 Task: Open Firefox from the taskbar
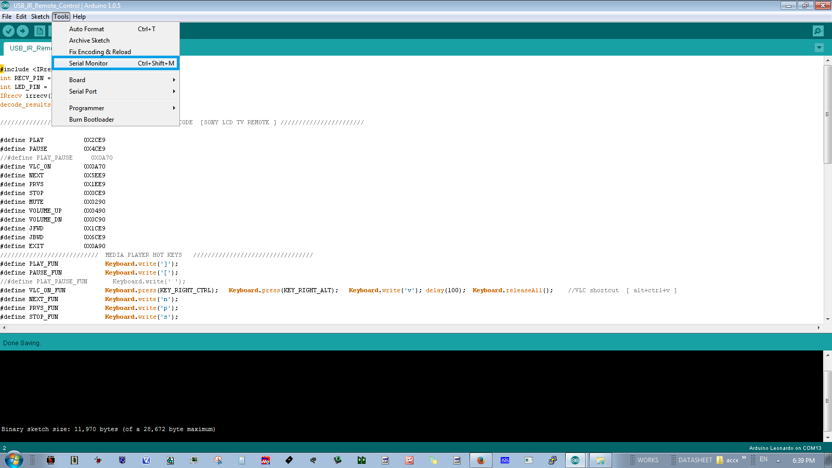coord(480,460)
